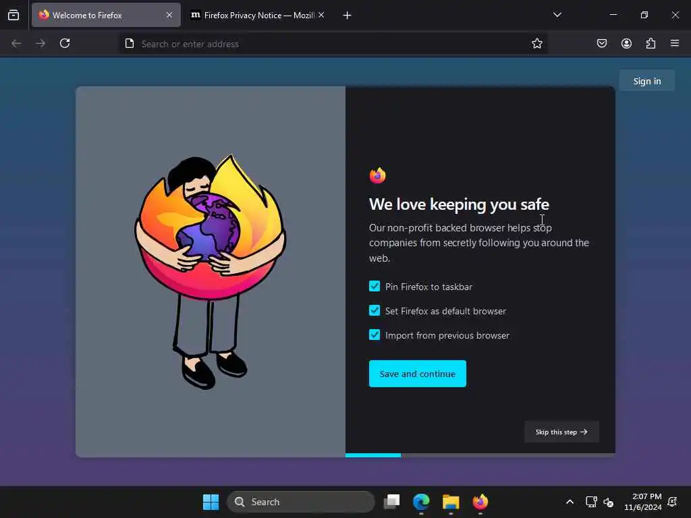The width and height of the screenshot is (691, 518).
Task: Click the Firefox logo above the heading
Action: (x=378, y=175)
